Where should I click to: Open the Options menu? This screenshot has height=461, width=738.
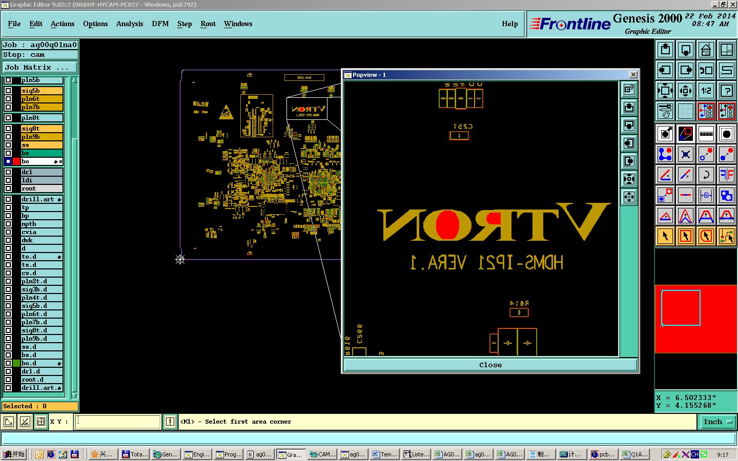95,24
